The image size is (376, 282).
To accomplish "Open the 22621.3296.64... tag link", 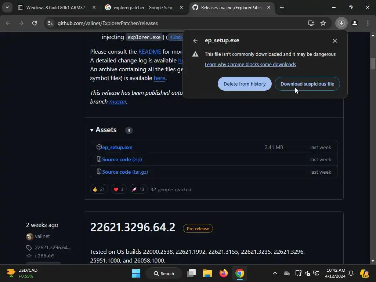I will click(53, 247).
